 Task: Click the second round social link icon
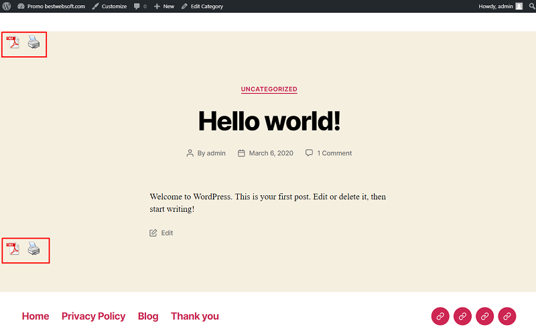(462, 316)
